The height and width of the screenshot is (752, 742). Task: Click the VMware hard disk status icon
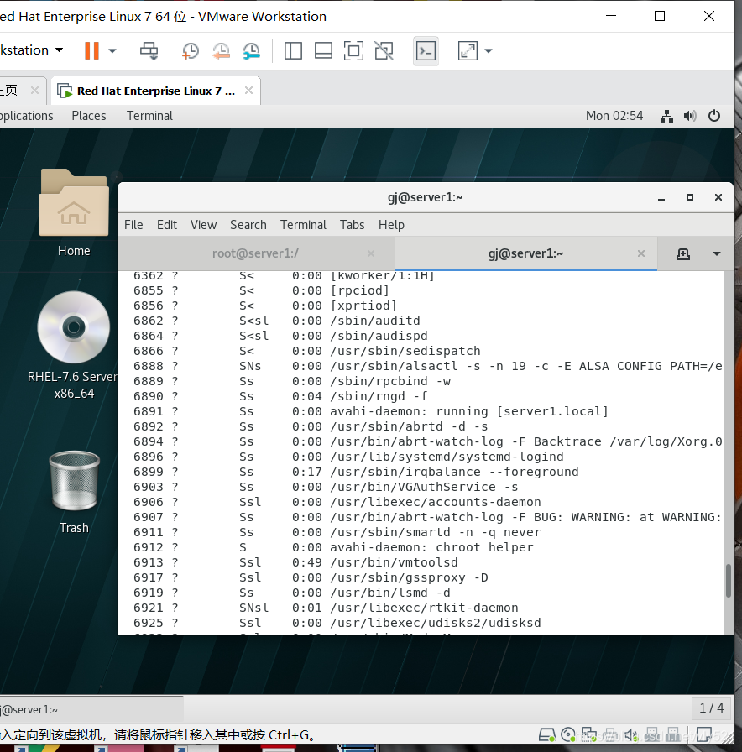(546, 734)
